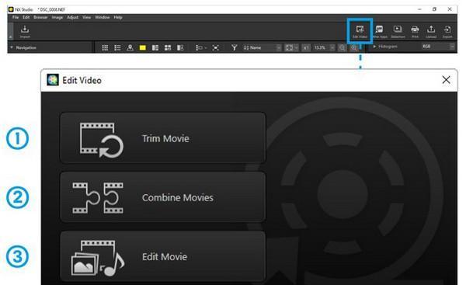
Task: Start the Slideshow from the toolbar
Action: pyautogui.click(x=398, y=32)
